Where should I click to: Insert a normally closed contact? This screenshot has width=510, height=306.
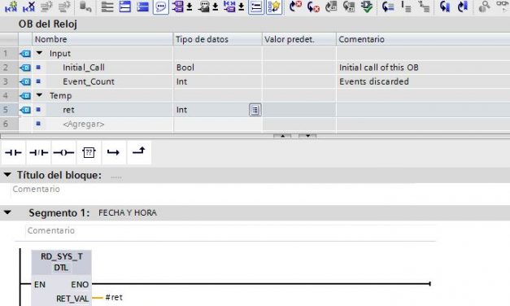coord(38,152)
